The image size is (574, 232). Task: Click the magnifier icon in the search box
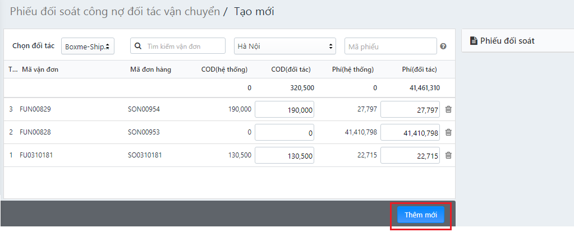click(x=138, y=47)
